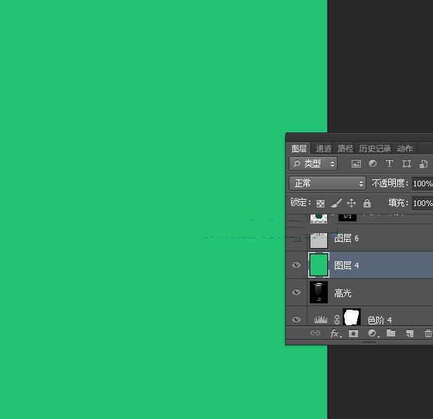Hide the 图层 4 layer
433x419 pixels.
point(296,266)
